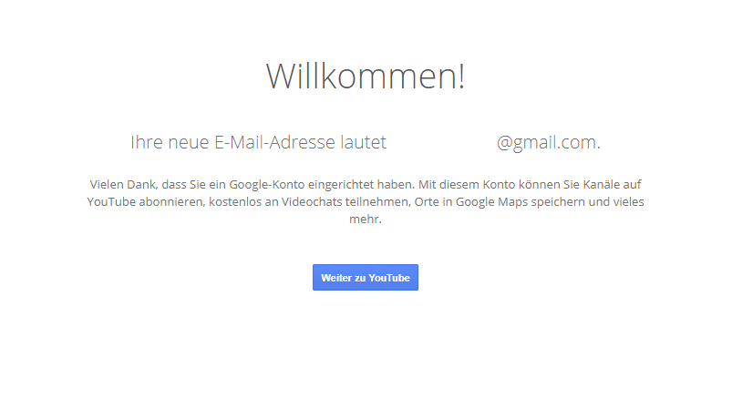Click the word YouTube in the paragraph's second line
This screenshot has width=732, height=409.
tap(111, 202)
